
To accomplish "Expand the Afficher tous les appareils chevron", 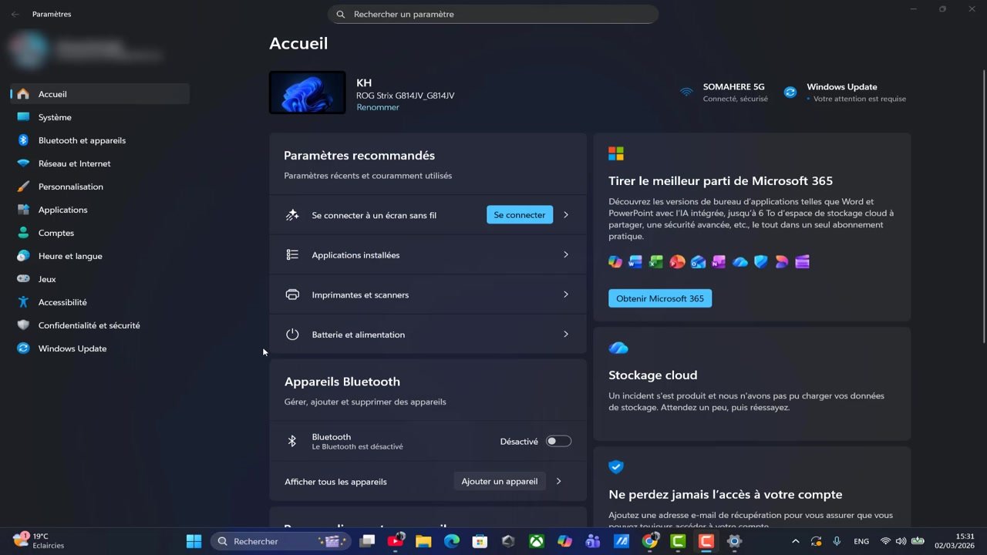I will coord(559,481).
